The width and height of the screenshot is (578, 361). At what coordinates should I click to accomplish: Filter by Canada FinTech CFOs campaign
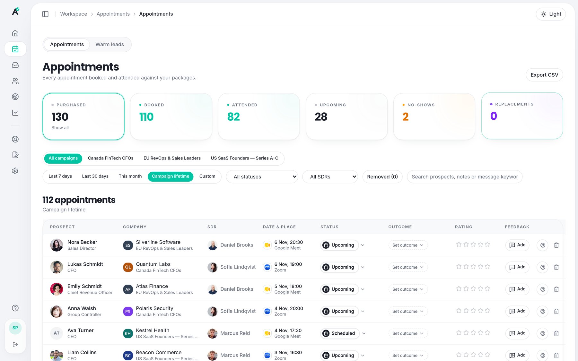[110, 159]
